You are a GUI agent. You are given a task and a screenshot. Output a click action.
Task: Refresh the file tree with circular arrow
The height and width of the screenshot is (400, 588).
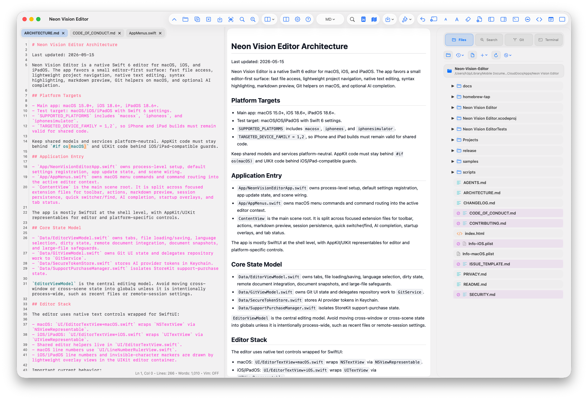[x=496, y=55]
